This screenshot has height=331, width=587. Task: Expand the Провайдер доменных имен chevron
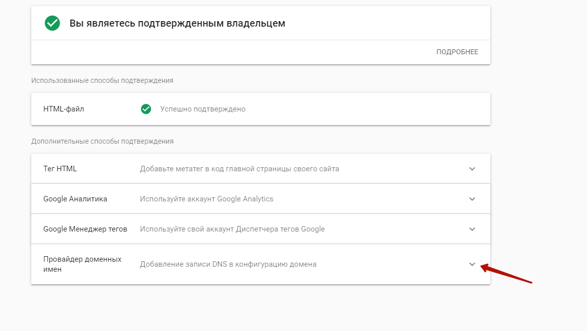pos(472,264)
